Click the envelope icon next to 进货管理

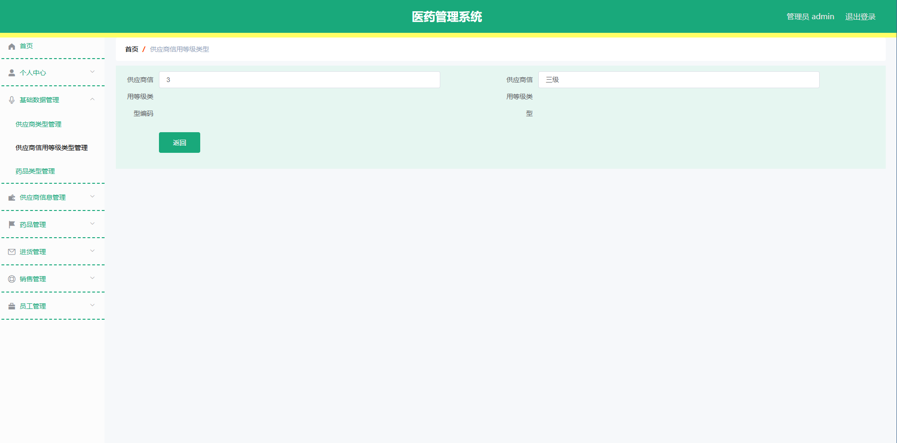tap(11, 251)
